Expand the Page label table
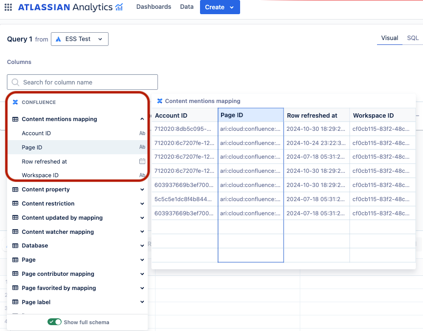Screen dimensions: 423x331 pos(142,302)
